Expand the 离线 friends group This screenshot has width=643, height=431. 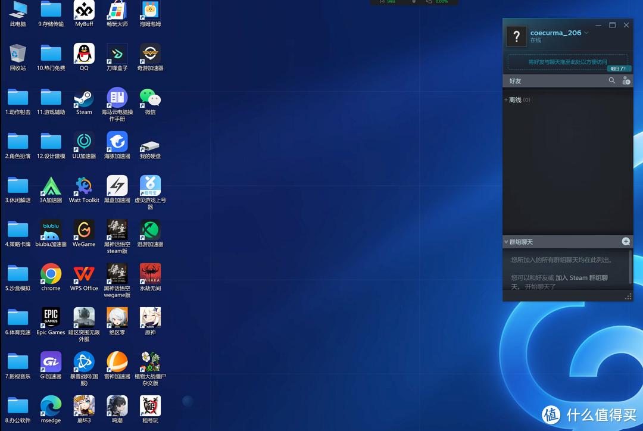tap(514, 100)
